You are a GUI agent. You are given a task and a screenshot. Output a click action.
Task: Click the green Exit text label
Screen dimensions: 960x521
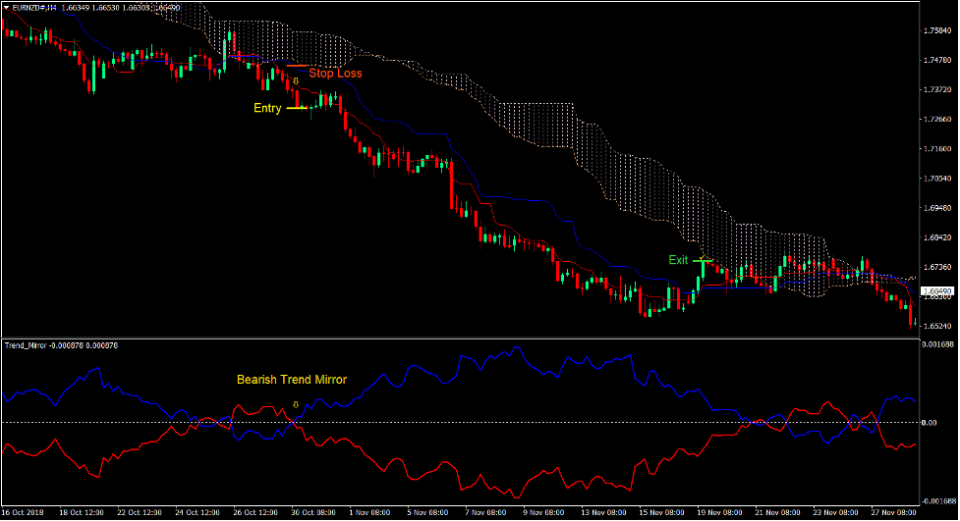[678, 260]
